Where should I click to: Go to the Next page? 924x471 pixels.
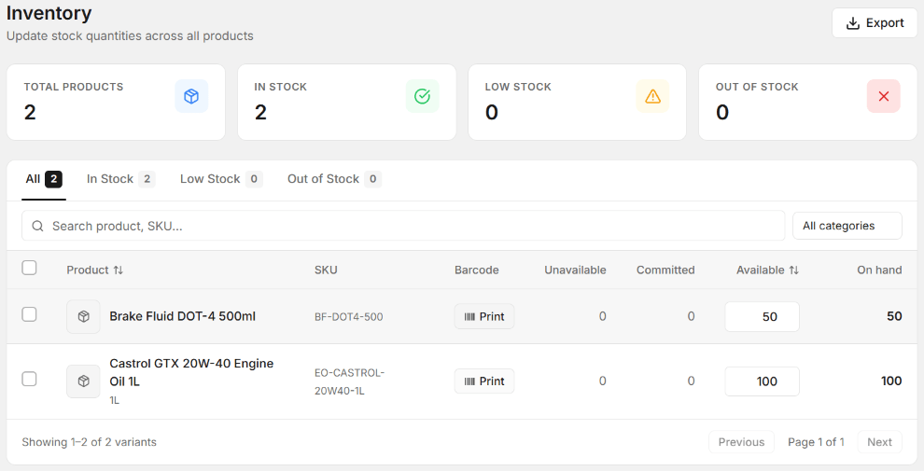880,442
